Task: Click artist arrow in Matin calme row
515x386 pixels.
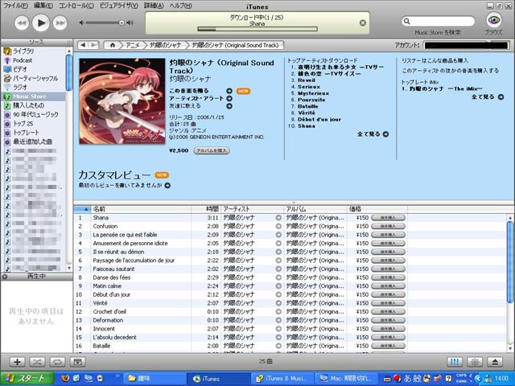Action: (278, 286)
